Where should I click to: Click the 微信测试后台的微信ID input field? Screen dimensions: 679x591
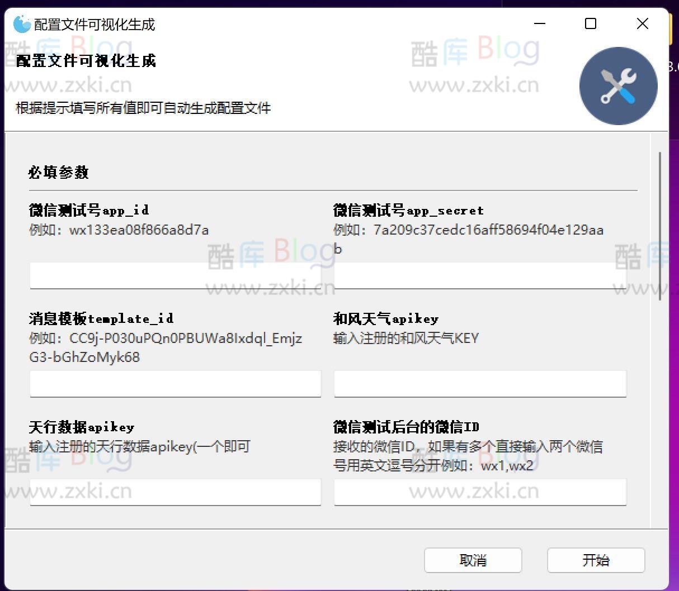[x=480, y=492]
